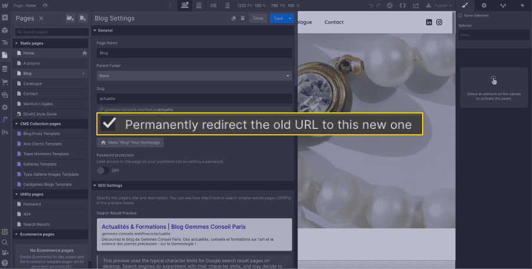Delete the Blog page trash icon

tap(242, 18)
